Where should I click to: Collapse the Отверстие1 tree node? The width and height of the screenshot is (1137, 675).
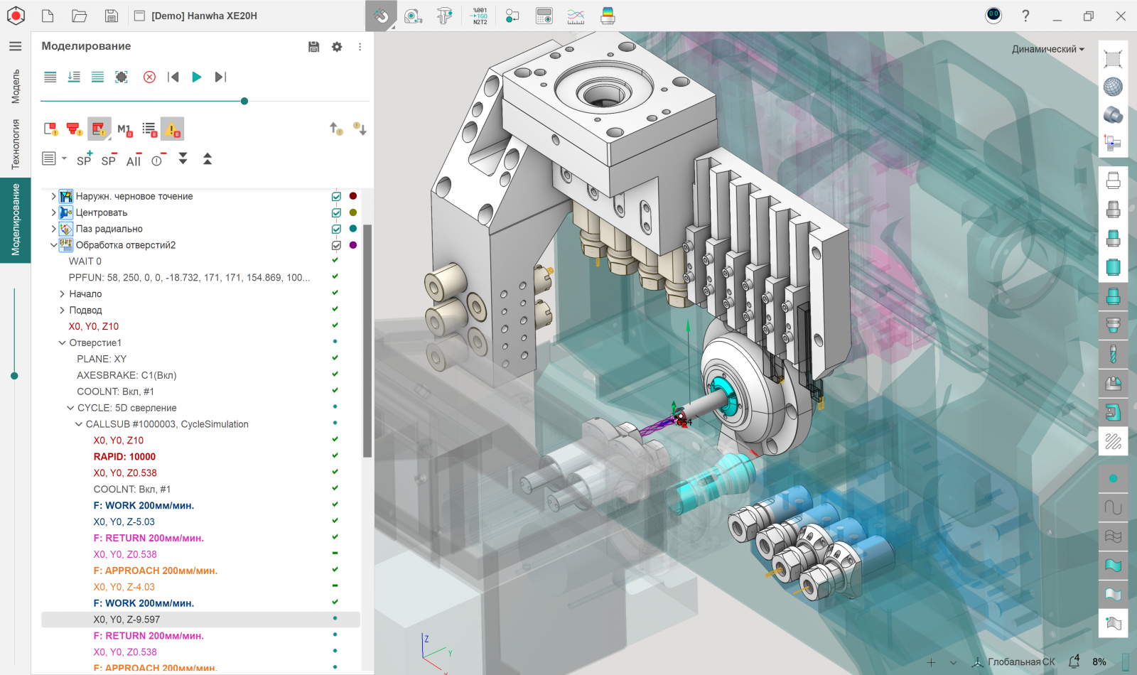click(x=62, y=342)
